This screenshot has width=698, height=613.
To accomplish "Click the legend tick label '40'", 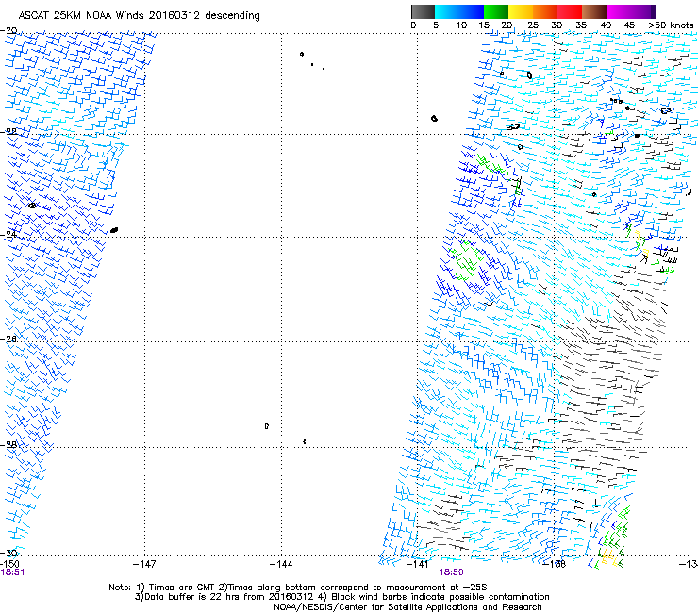I will click(x=606, y=25).
